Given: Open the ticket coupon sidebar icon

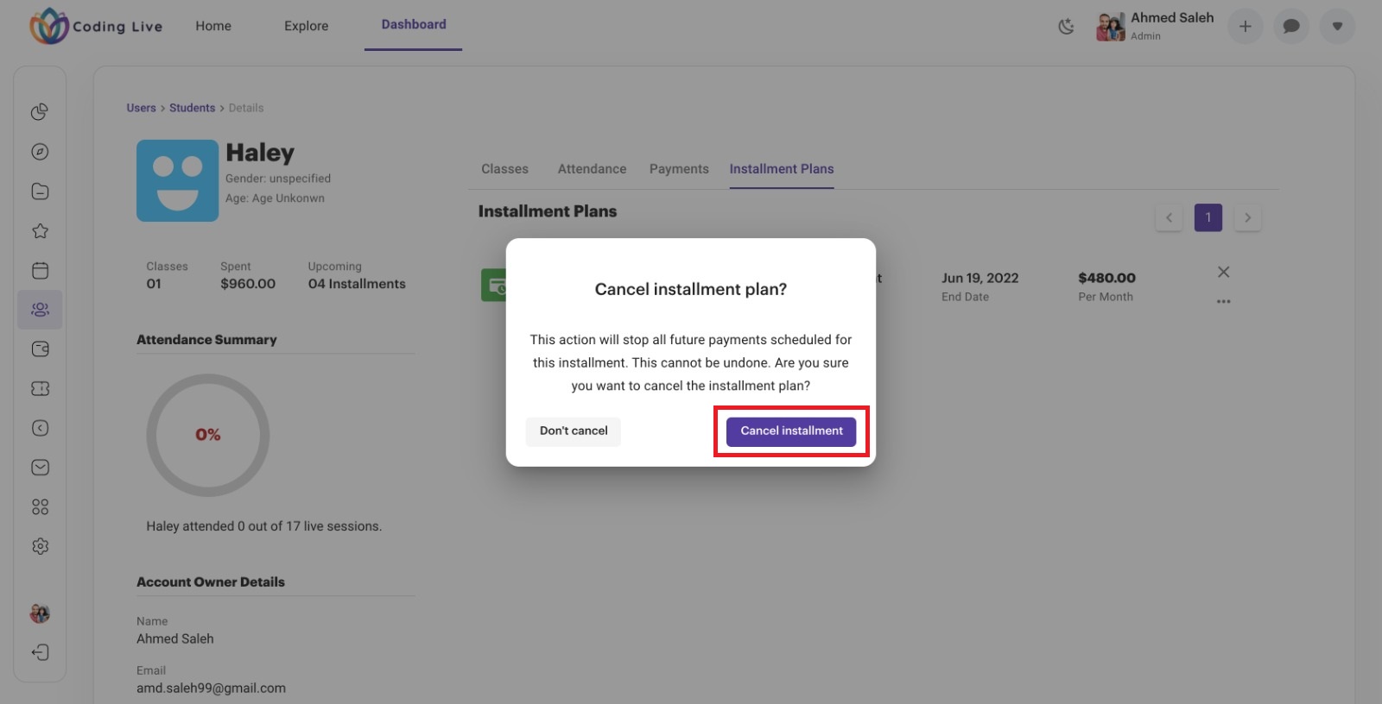Looking at the screenshot, I should 40,388.
